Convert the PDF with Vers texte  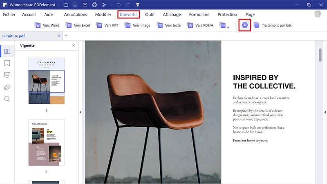tap(169, 25)
